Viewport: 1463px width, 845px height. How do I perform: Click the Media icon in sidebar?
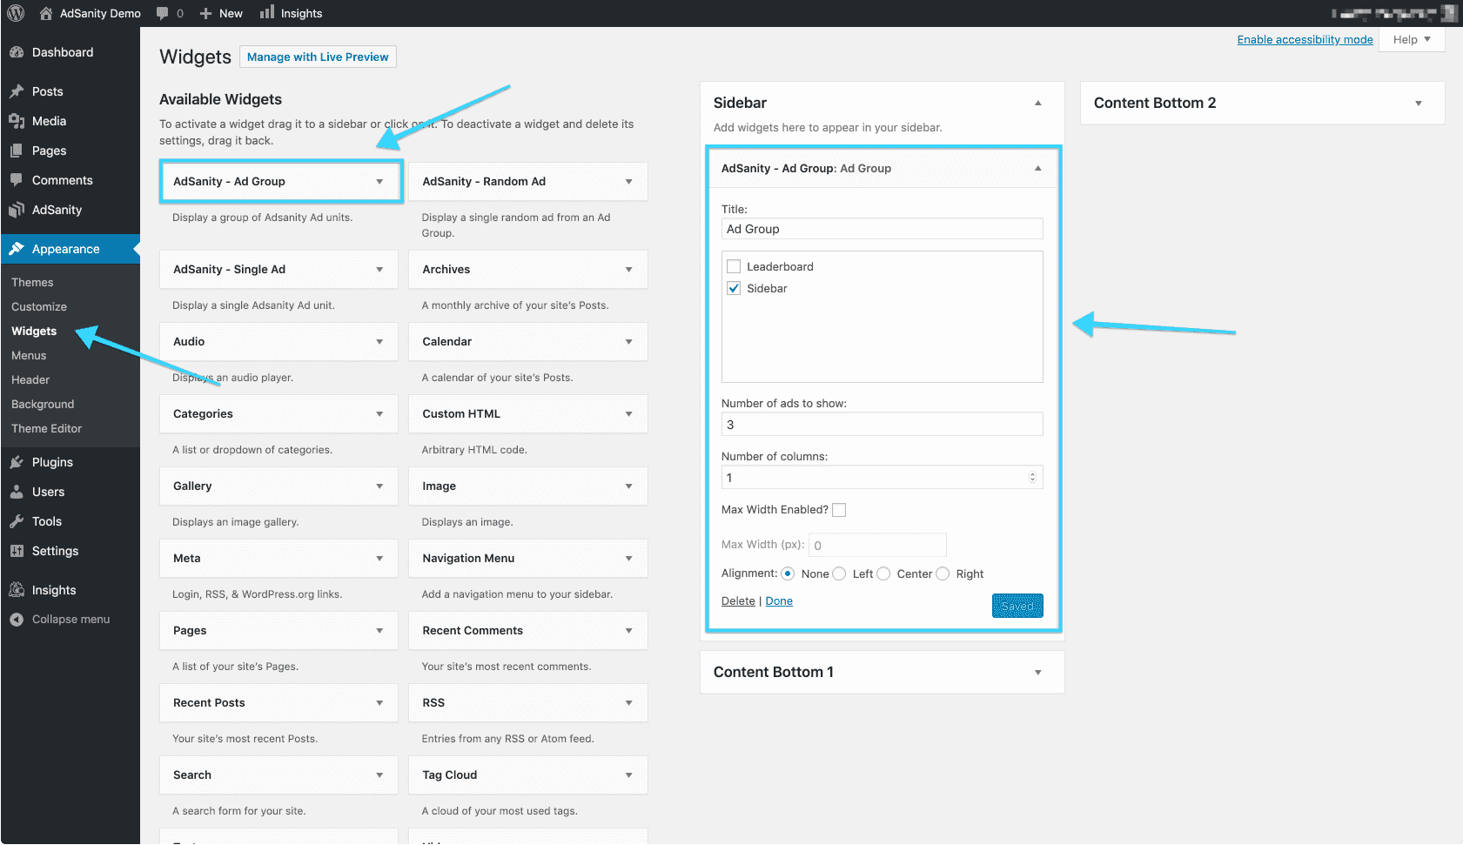click(17, 121)
